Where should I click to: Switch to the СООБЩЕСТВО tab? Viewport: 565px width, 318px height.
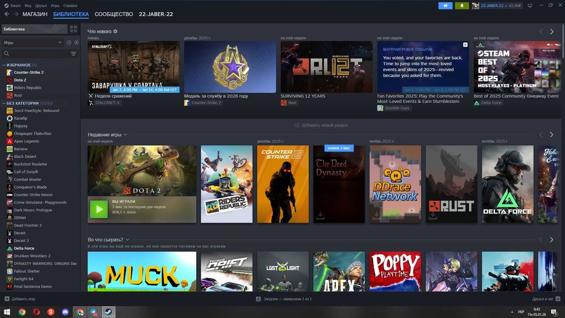pyautogui.click(x=114, y=14)
